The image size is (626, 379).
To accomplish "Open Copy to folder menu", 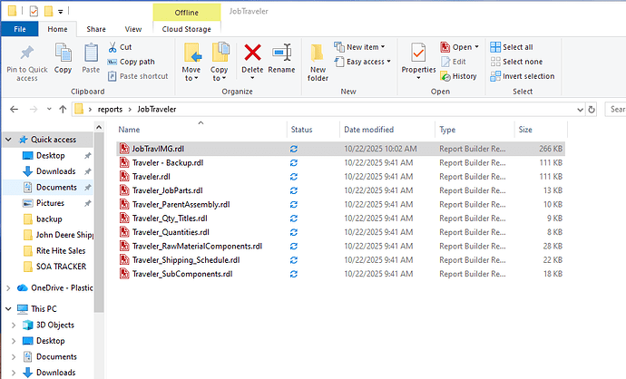I will 220,62.
